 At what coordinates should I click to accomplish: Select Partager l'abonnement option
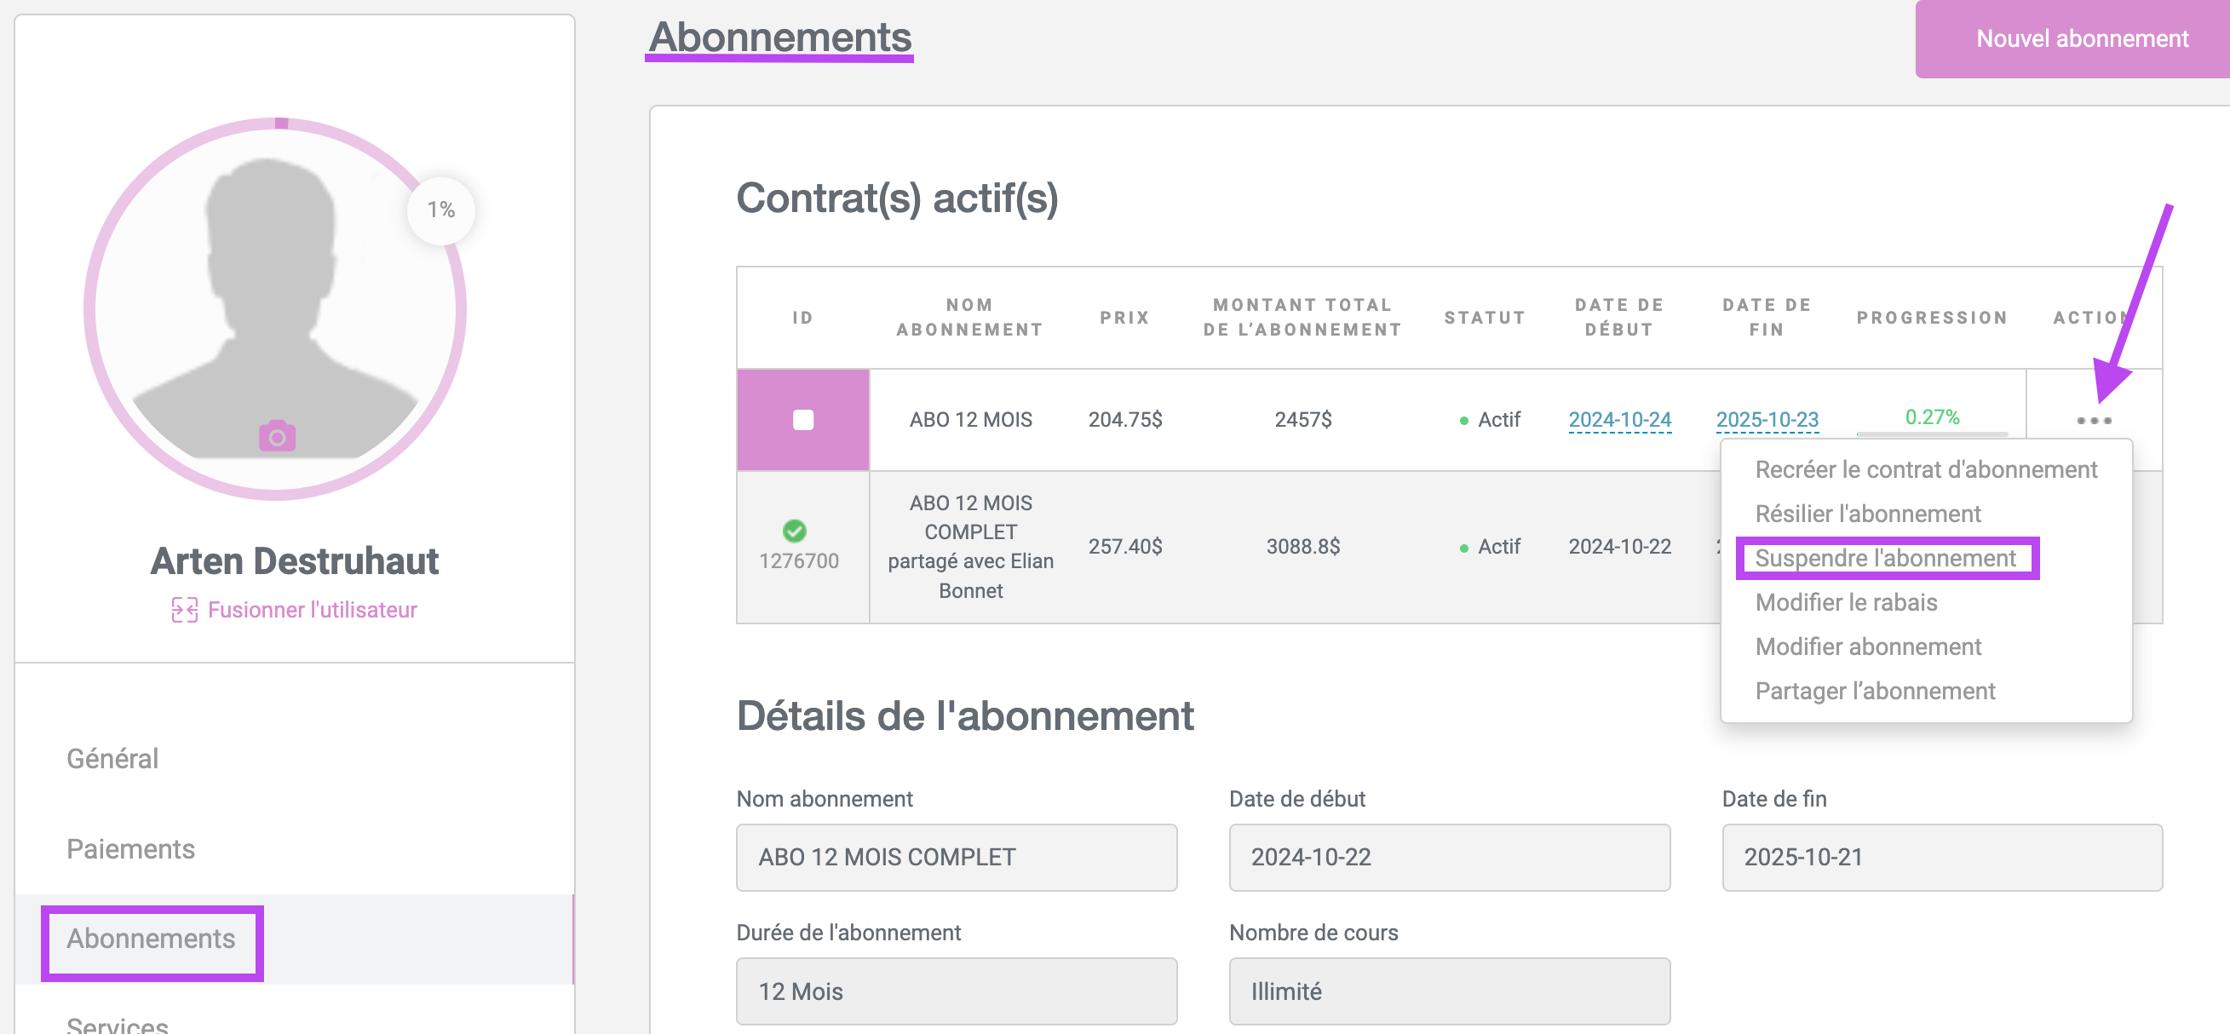(x=1874, y=692)
